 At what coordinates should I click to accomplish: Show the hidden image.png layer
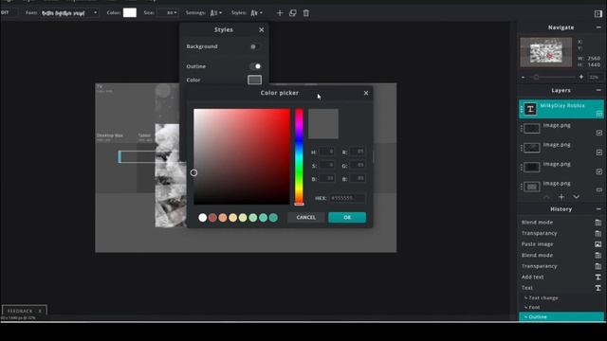pos(598,189)
